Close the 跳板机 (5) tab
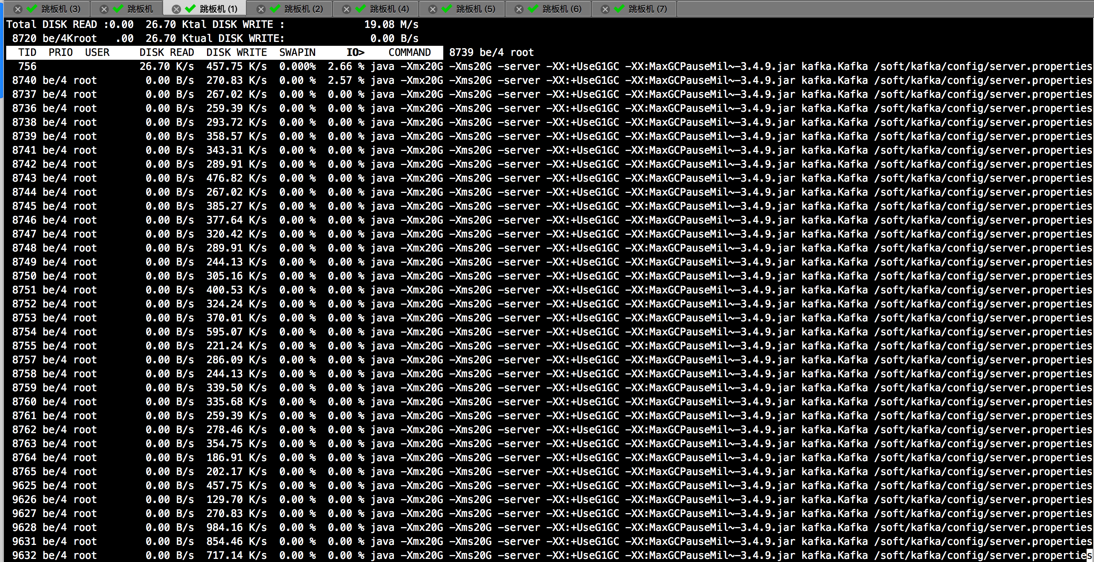 pos(433,9)
